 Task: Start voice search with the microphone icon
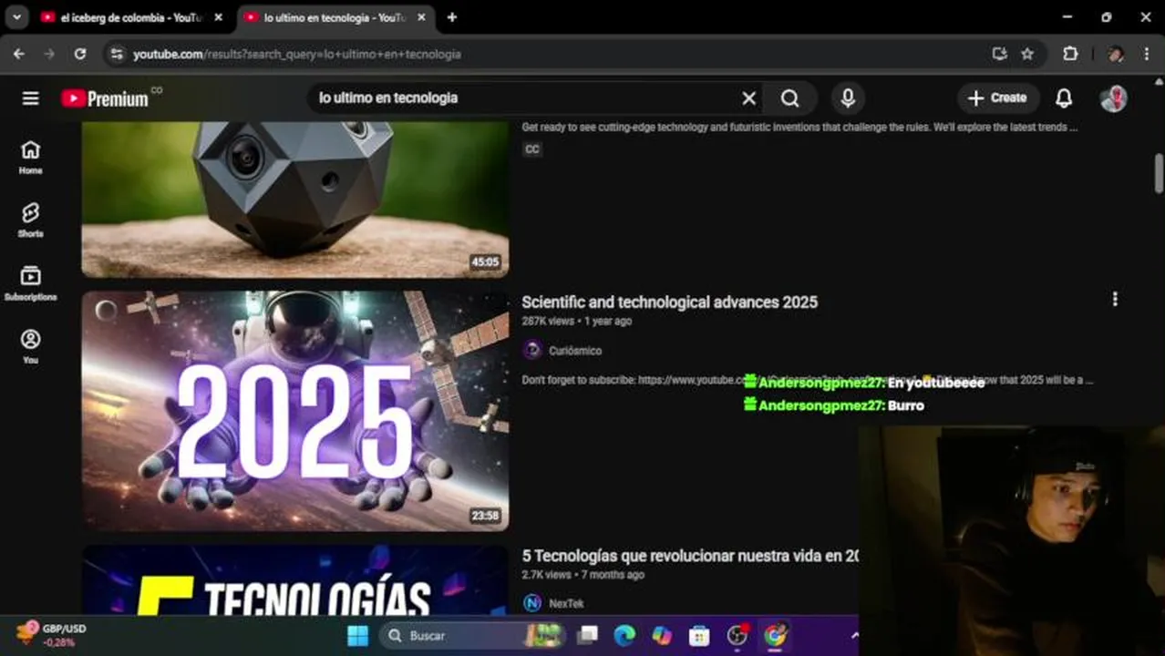(x=848, y=98)
